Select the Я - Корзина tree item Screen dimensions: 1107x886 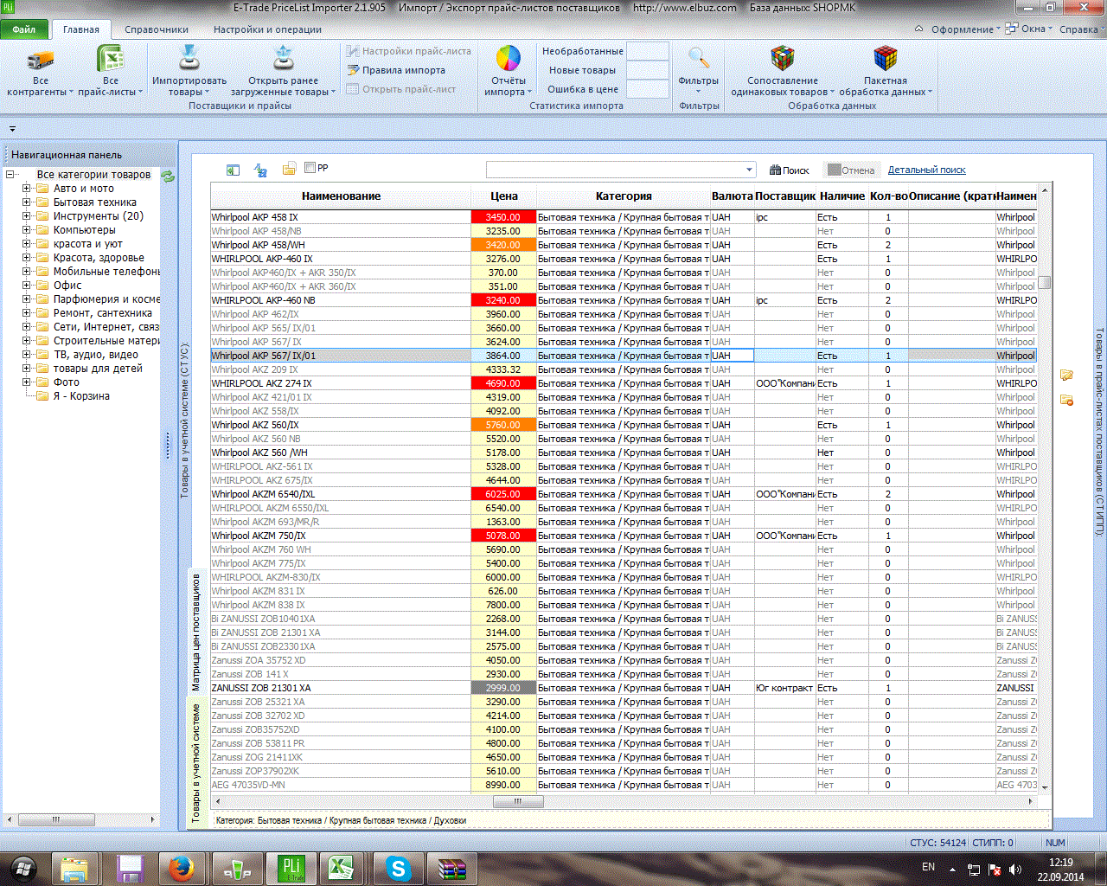coord(81,396)
